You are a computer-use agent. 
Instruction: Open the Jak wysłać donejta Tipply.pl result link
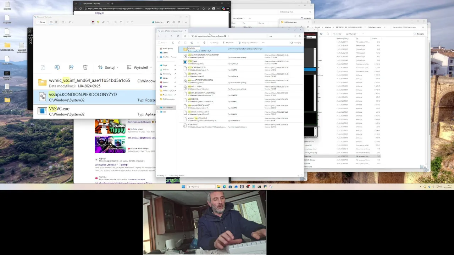111,165
